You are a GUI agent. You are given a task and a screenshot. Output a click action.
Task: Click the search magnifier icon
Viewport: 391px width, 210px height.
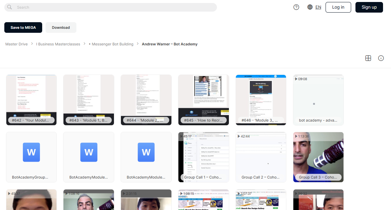pyautogui.click(x=10, y=7)
